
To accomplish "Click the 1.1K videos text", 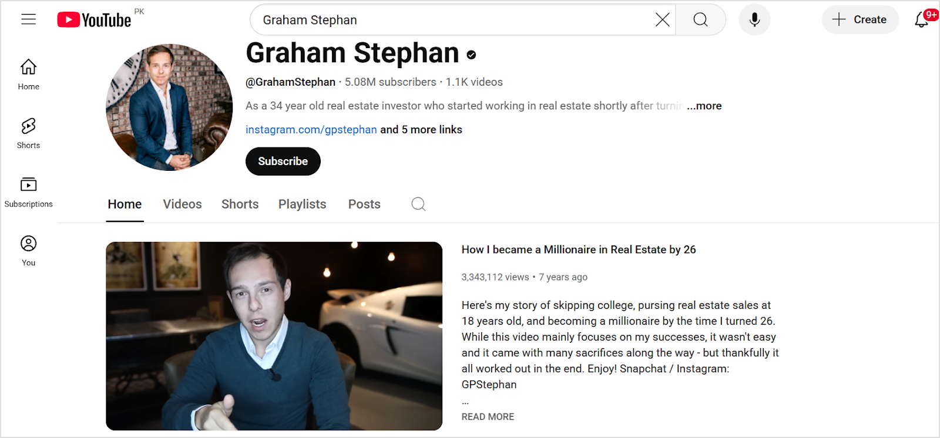I will pyautogui.click(x=474, y=82).
